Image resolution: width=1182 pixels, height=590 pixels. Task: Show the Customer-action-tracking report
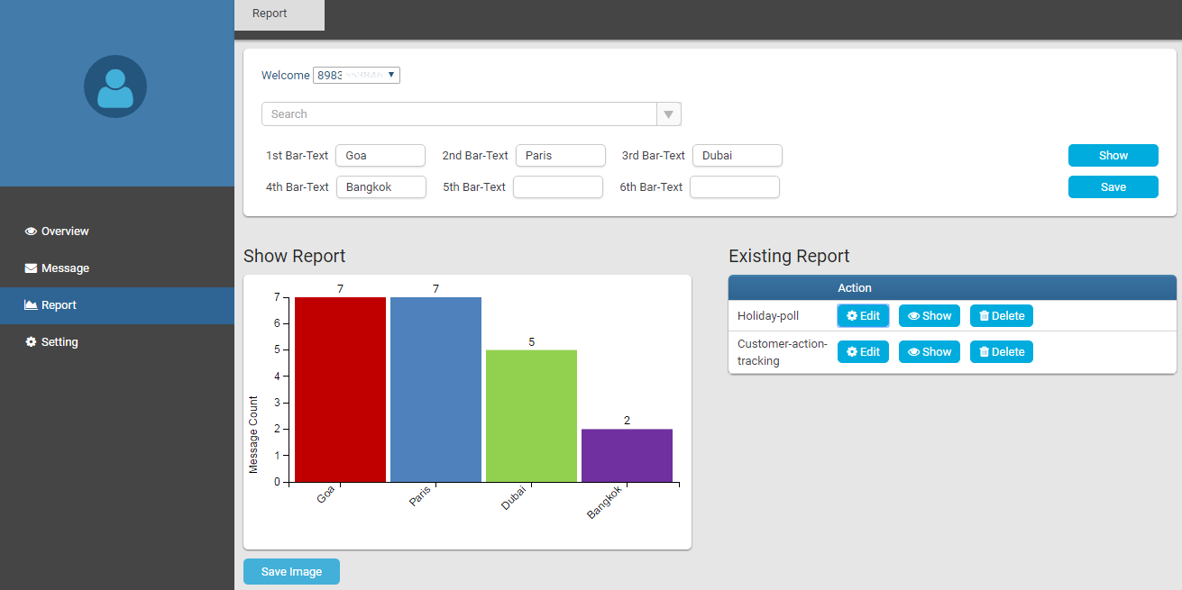pyautogui.click(x=929, y=352)
